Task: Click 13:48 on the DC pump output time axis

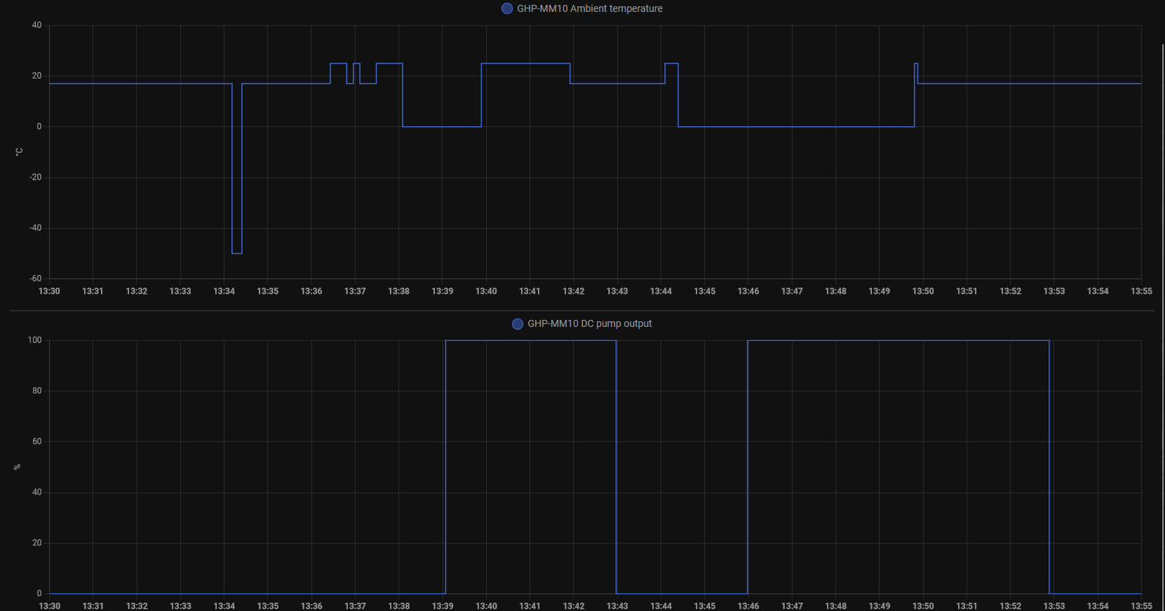Action: (836, 606)
